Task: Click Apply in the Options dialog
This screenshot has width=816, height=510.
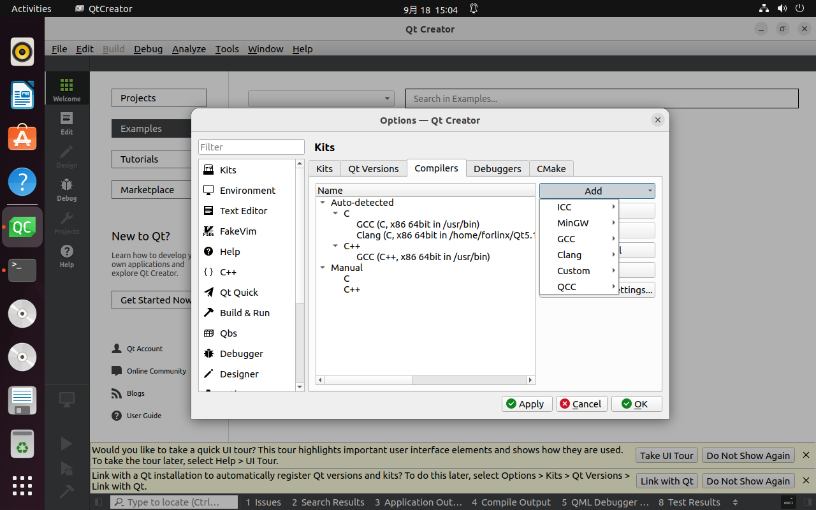Action: coord(527,404)
